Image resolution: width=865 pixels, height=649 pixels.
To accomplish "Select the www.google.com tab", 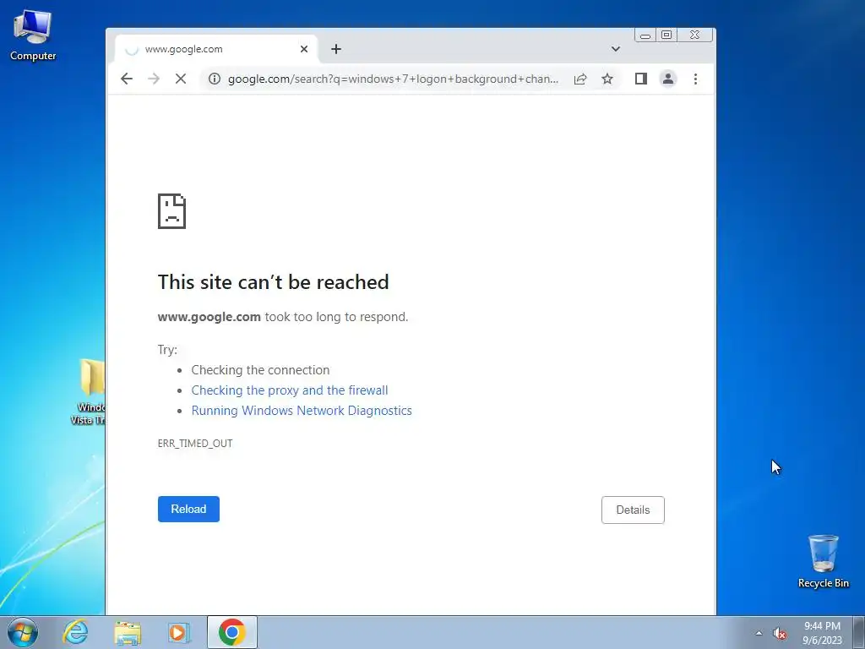I will 216,49.
